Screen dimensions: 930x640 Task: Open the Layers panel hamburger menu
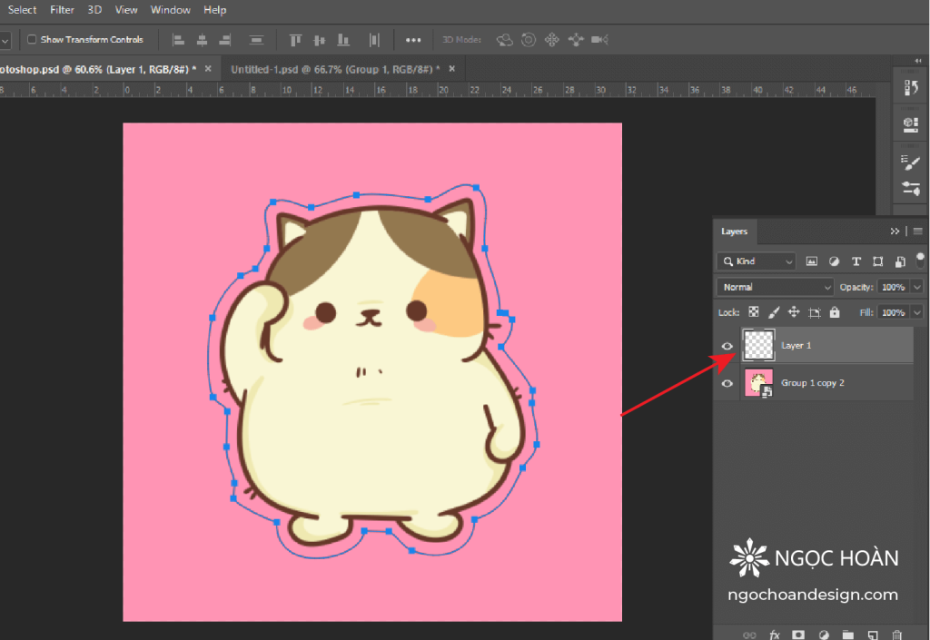tap(918, 231)
